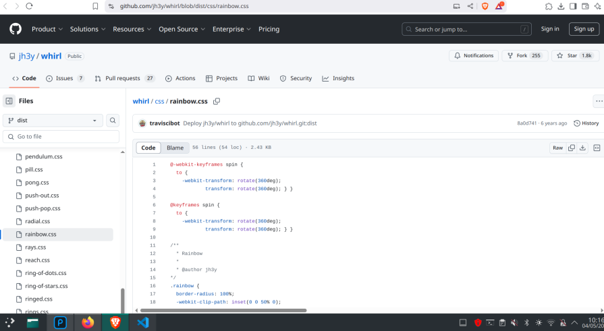Screen dimensions: 604x331
Task: Select pendulum.css in the file tree
Action: [x=44, y=156]
